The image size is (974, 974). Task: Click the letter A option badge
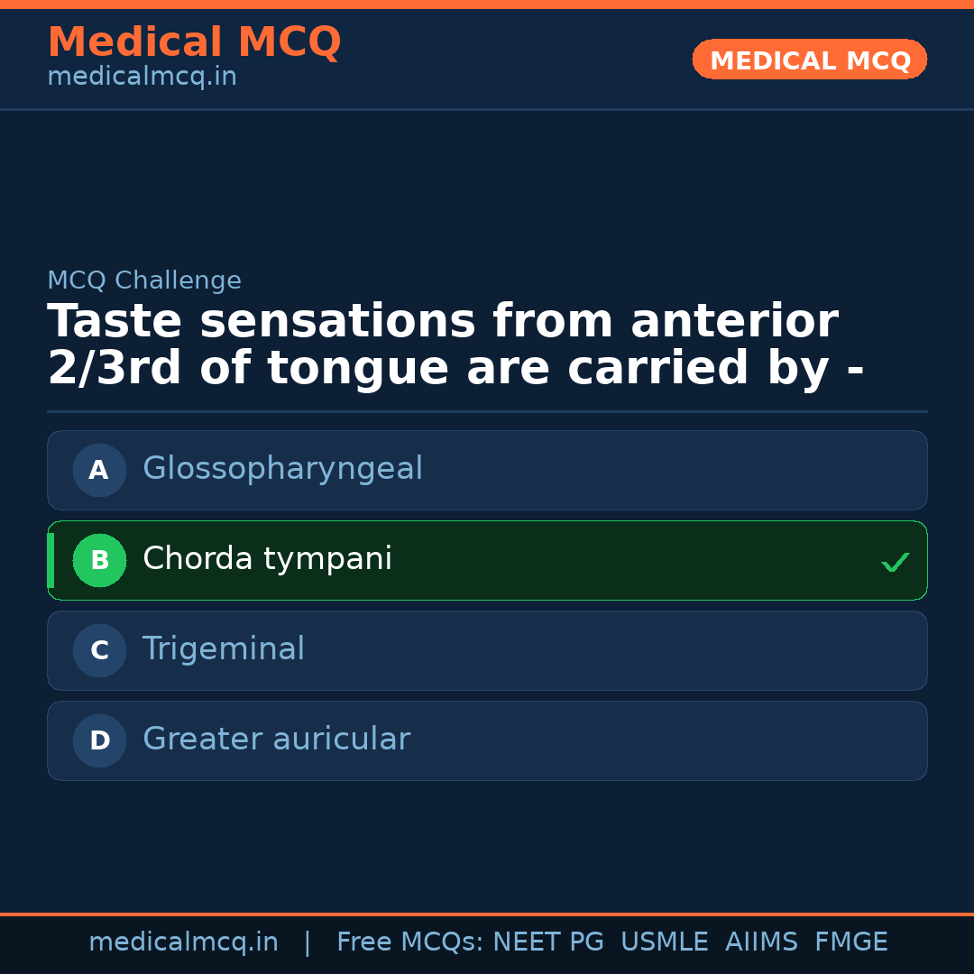coord(99,470)
